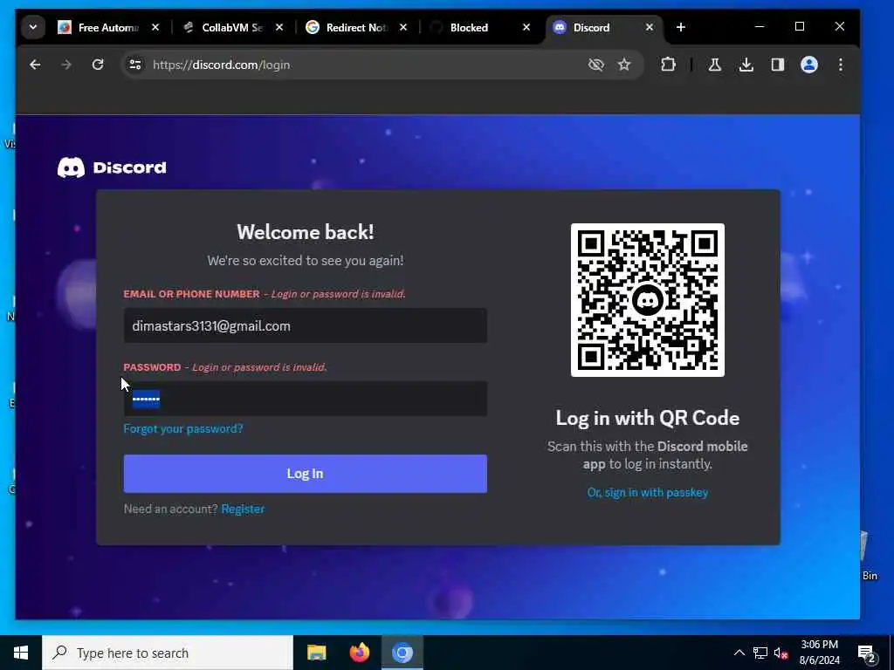
Task: Open the Extensions puzzle icon
Action: coord(668,65)
